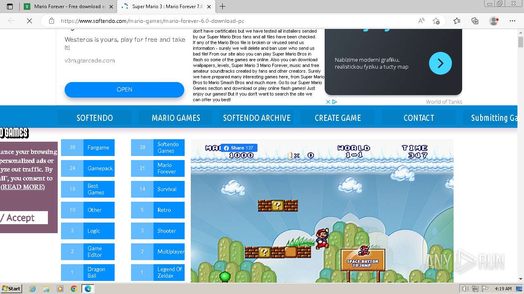The width and height of the screenshot is (524, 294).
Task: Open the CREATE GAME menu
Action: 338,118
